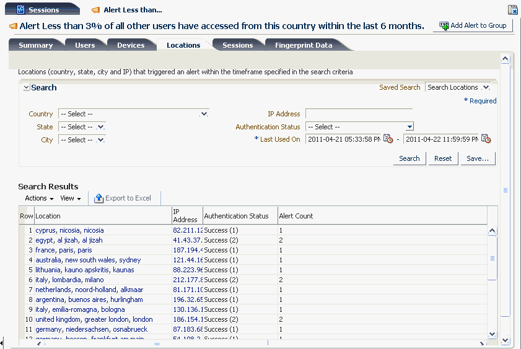Click results table scroll right arrow
The width and height of the screenshot is (521, 349).
[x=482, y=343]
